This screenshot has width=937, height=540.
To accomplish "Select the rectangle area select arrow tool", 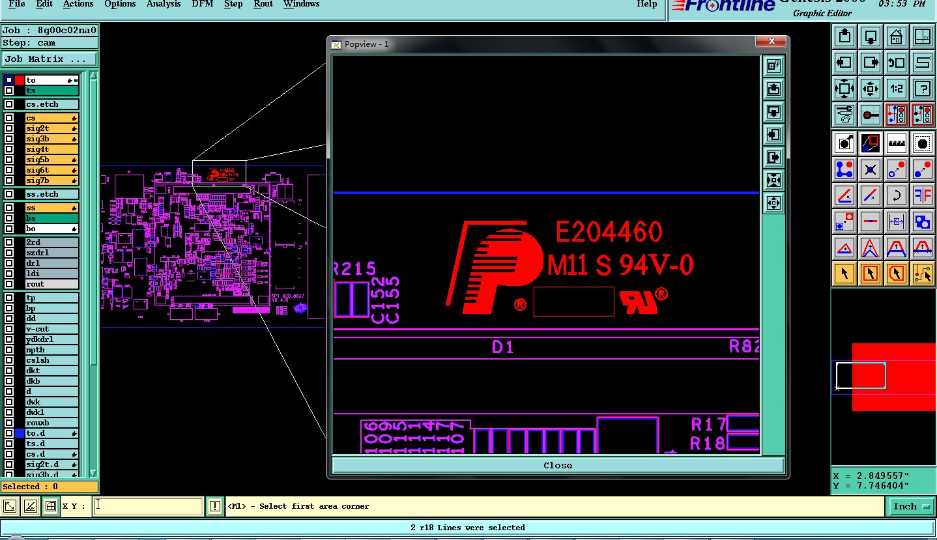I will (871, 274).
